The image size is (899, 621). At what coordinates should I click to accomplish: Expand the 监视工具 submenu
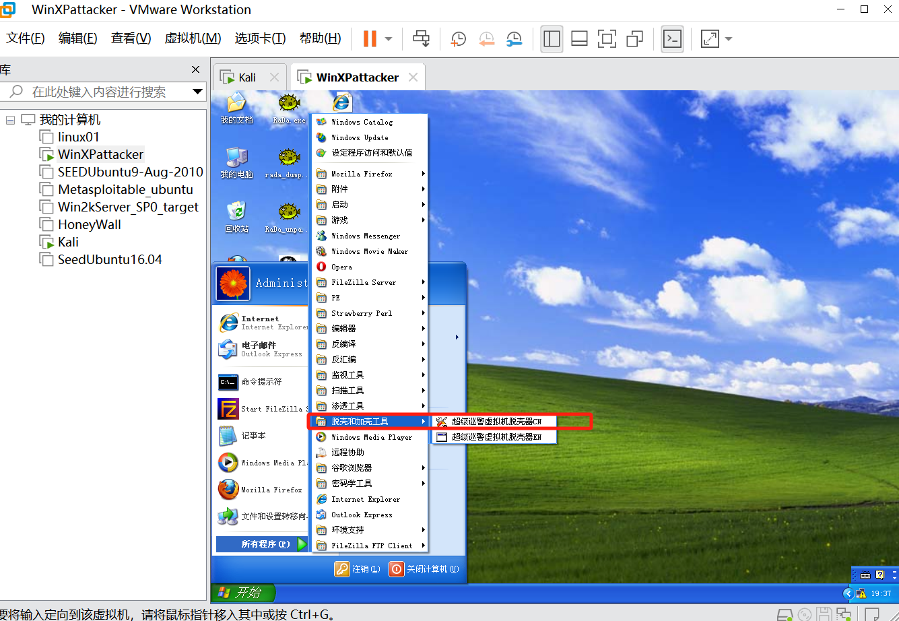[368, 375]
